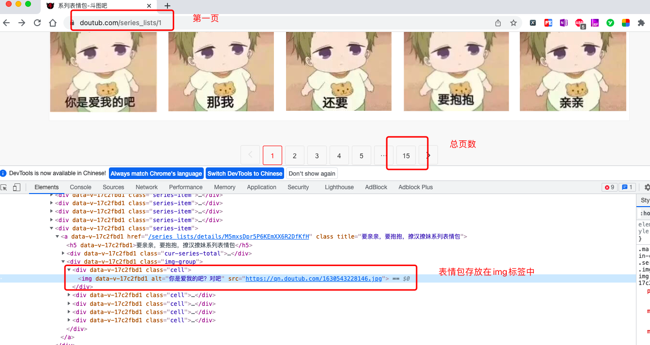Select the Elements tab
This screenshot has height=345, width=650.
pyautogui.click(x=46, y=187)
